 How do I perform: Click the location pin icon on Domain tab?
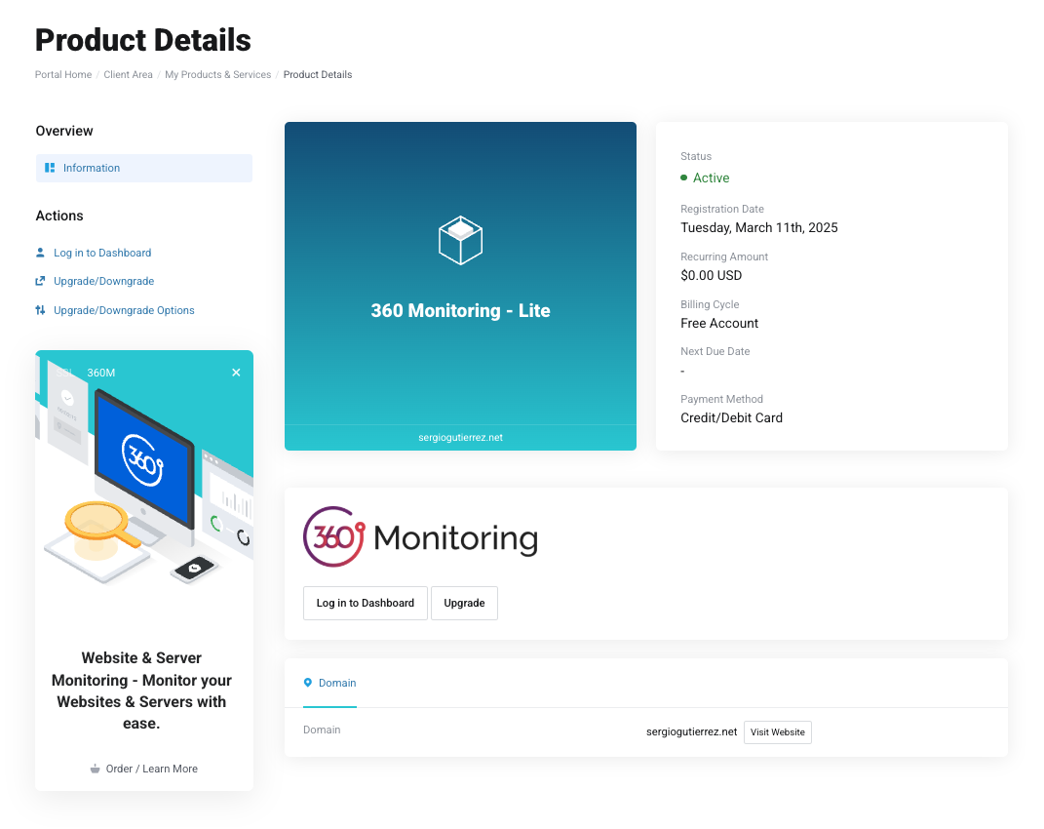pyautogui.click(x=308, y=683)
